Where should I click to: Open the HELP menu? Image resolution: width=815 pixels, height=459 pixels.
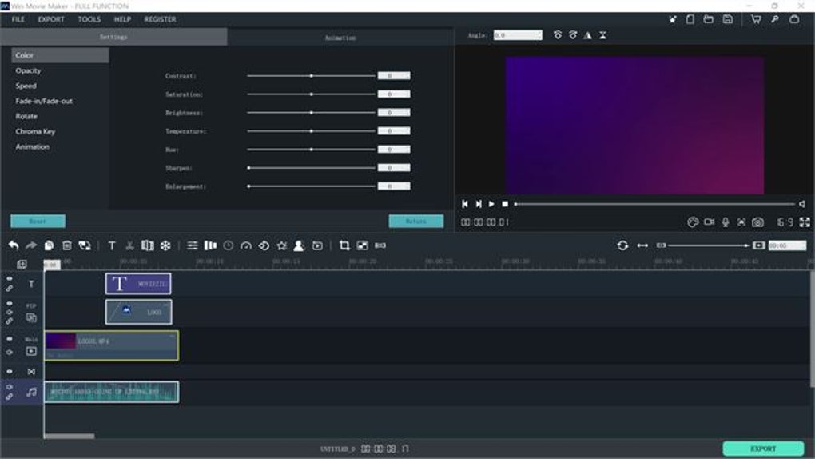coord(123,19)
